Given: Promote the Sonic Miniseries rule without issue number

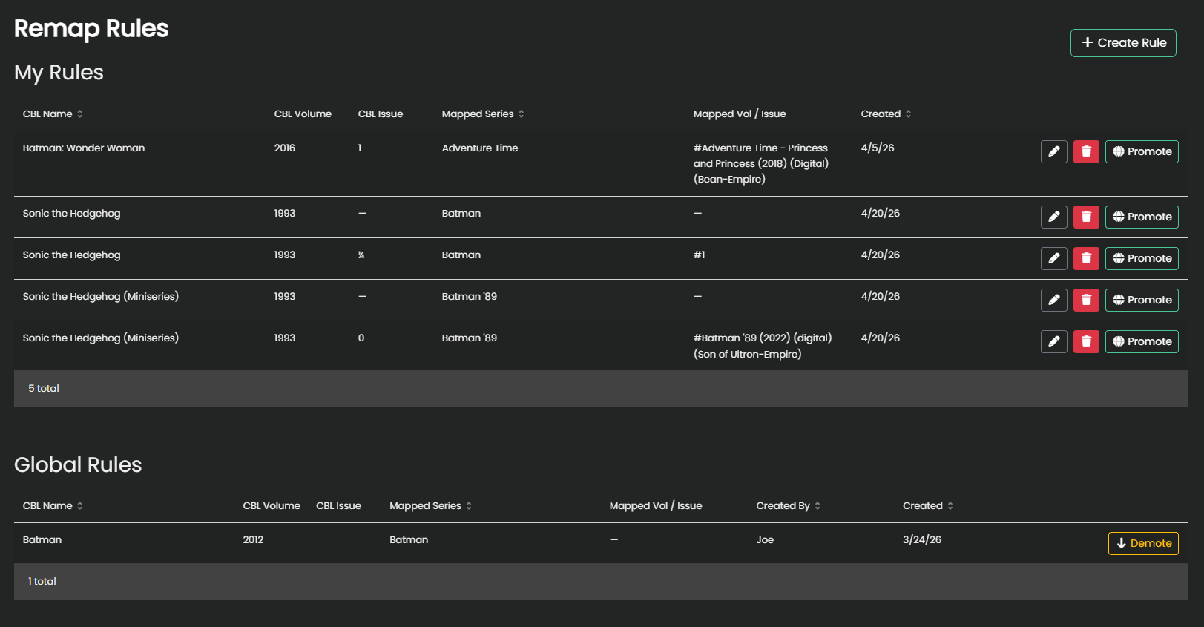Looking at the screenshot, I should [x=1142, y=300].
